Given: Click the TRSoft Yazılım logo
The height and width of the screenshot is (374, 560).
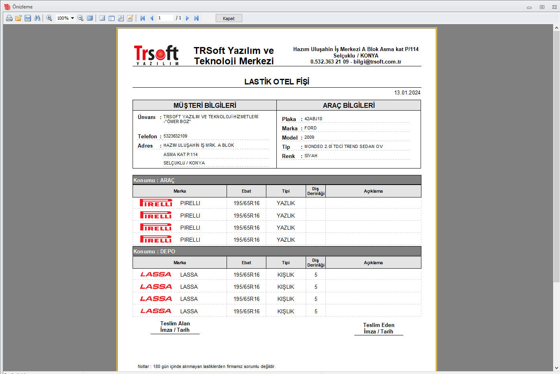Looking at the screenshot, I should [x=156, y=55].
